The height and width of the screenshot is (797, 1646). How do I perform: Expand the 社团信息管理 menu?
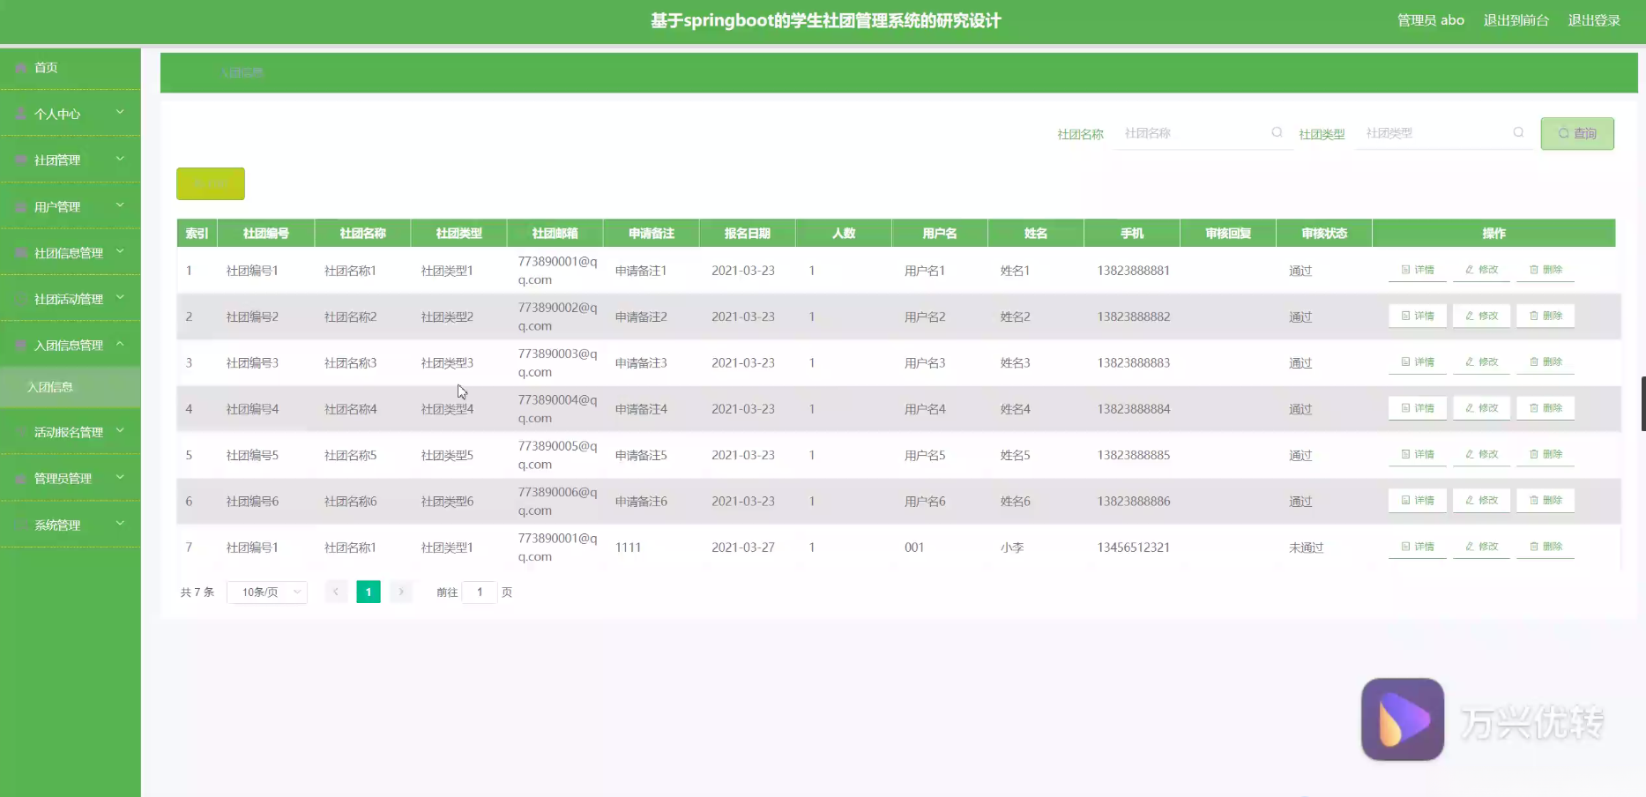pyautogui.click(x=71, y=252)
